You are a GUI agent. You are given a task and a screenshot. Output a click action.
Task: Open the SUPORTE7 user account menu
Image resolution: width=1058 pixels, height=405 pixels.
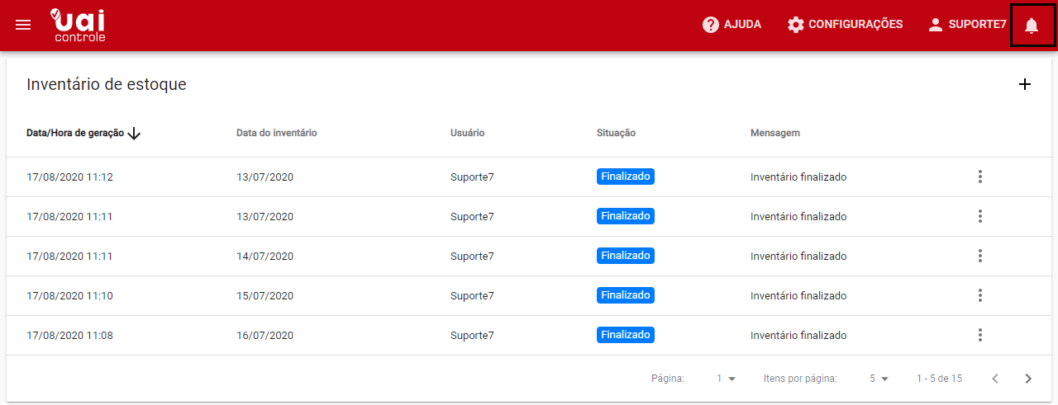tap(967, 25)
